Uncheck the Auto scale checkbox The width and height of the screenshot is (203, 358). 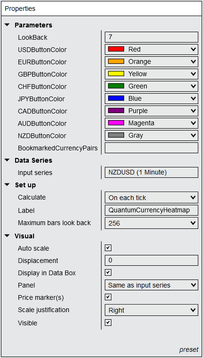pyautogui.click(x=108, y=248)
